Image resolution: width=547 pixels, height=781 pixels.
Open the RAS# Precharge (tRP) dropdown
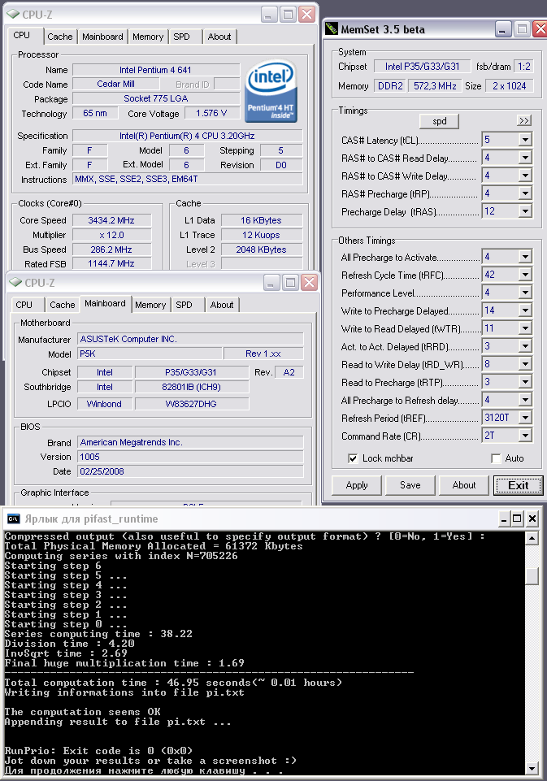[x=525, y=193]
